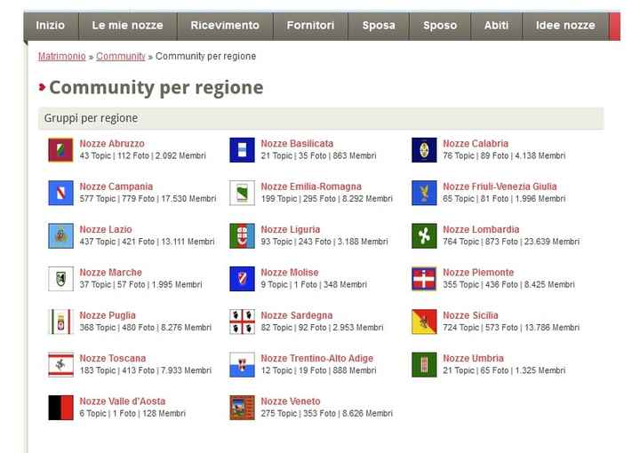Click the Toscana region flag icon
Image resolution: width=640 pixels, height=453 pixels.
click(x=60, y=364)
